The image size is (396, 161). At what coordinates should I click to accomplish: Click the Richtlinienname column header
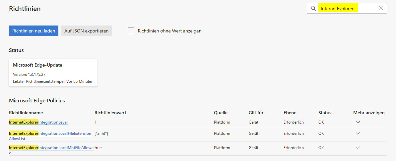(x=26, y=113)
